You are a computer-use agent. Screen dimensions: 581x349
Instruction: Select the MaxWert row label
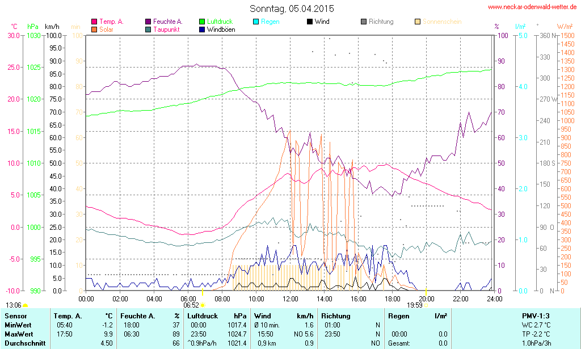pyautogui.click(x=19, y=334)
